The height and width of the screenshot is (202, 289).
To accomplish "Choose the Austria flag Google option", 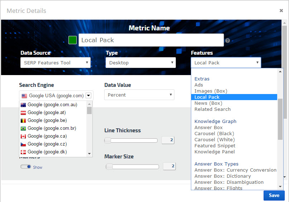I will [x=47, y=113].
